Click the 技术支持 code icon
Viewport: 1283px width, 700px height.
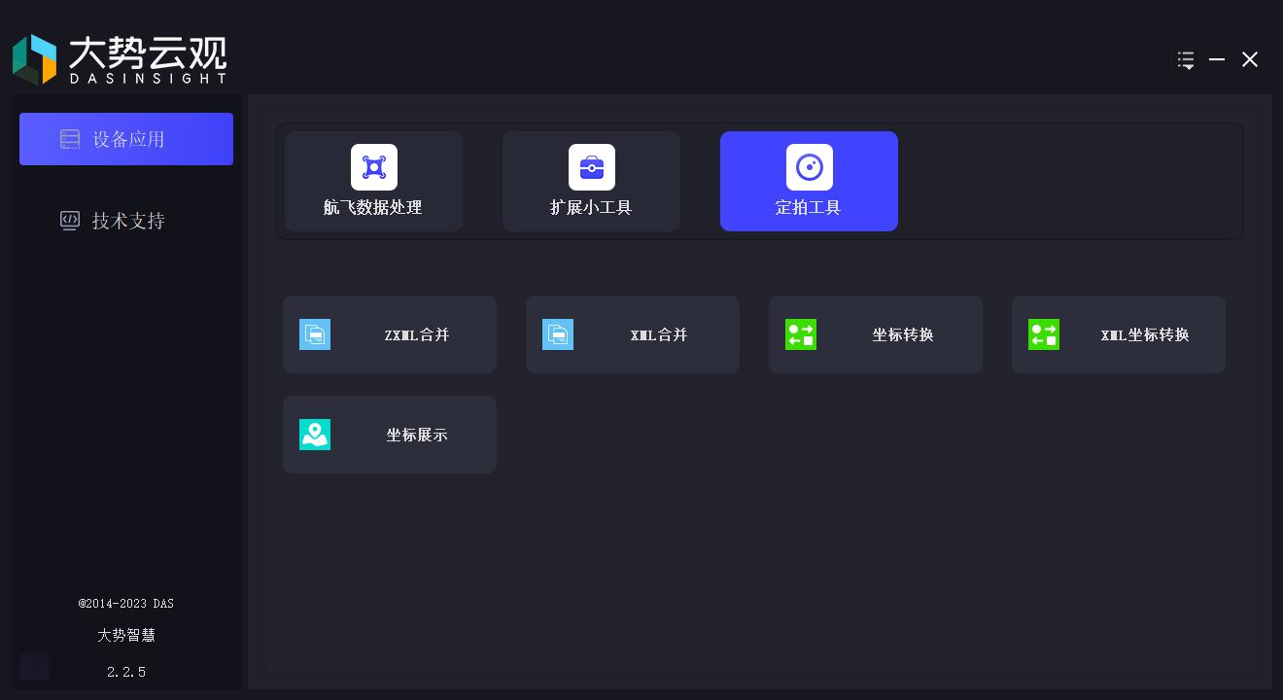coord(70,221)
